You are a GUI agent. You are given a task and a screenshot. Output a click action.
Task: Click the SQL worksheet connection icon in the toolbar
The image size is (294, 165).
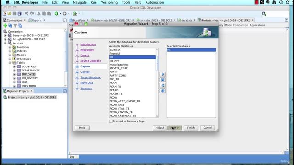click(x=75, y=13)
